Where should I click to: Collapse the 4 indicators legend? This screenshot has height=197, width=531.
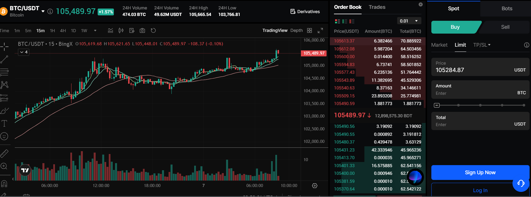click(24, 52)
